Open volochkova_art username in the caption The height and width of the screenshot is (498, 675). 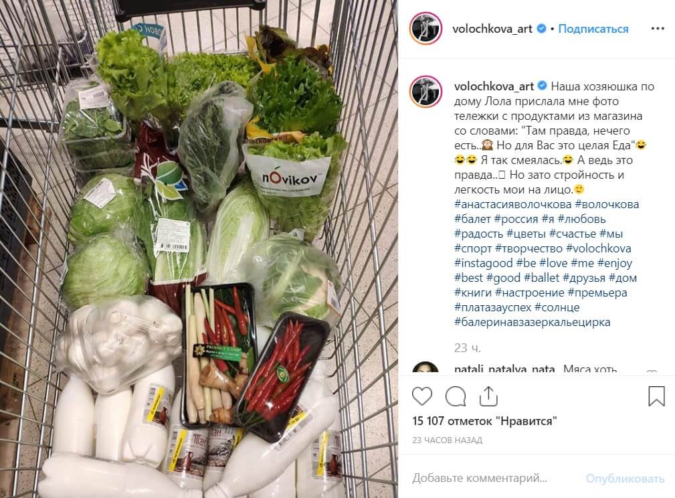[494, 86]
